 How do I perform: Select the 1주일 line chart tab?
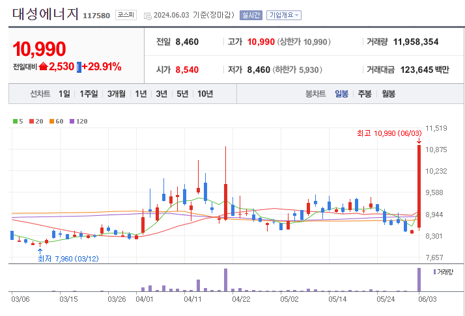point(89,94)
